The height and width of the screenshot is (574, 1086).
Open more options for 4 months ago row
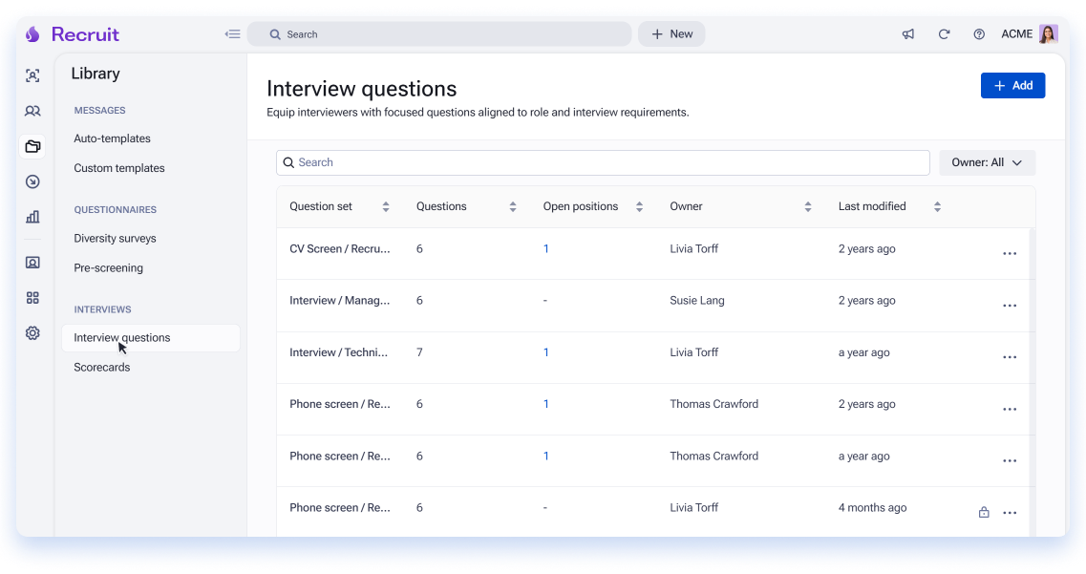click(1010, 513)
